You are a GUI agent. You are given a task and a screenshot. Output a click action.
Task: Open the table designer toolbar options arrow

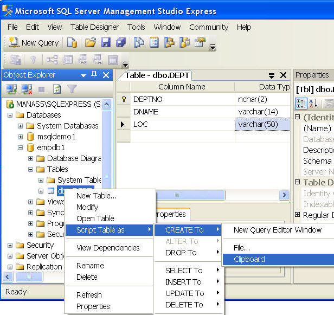(125, 64)
